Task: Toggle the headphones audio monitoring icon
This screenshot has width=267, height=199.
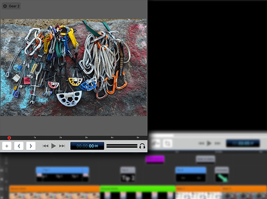Action: pos(142,146)
